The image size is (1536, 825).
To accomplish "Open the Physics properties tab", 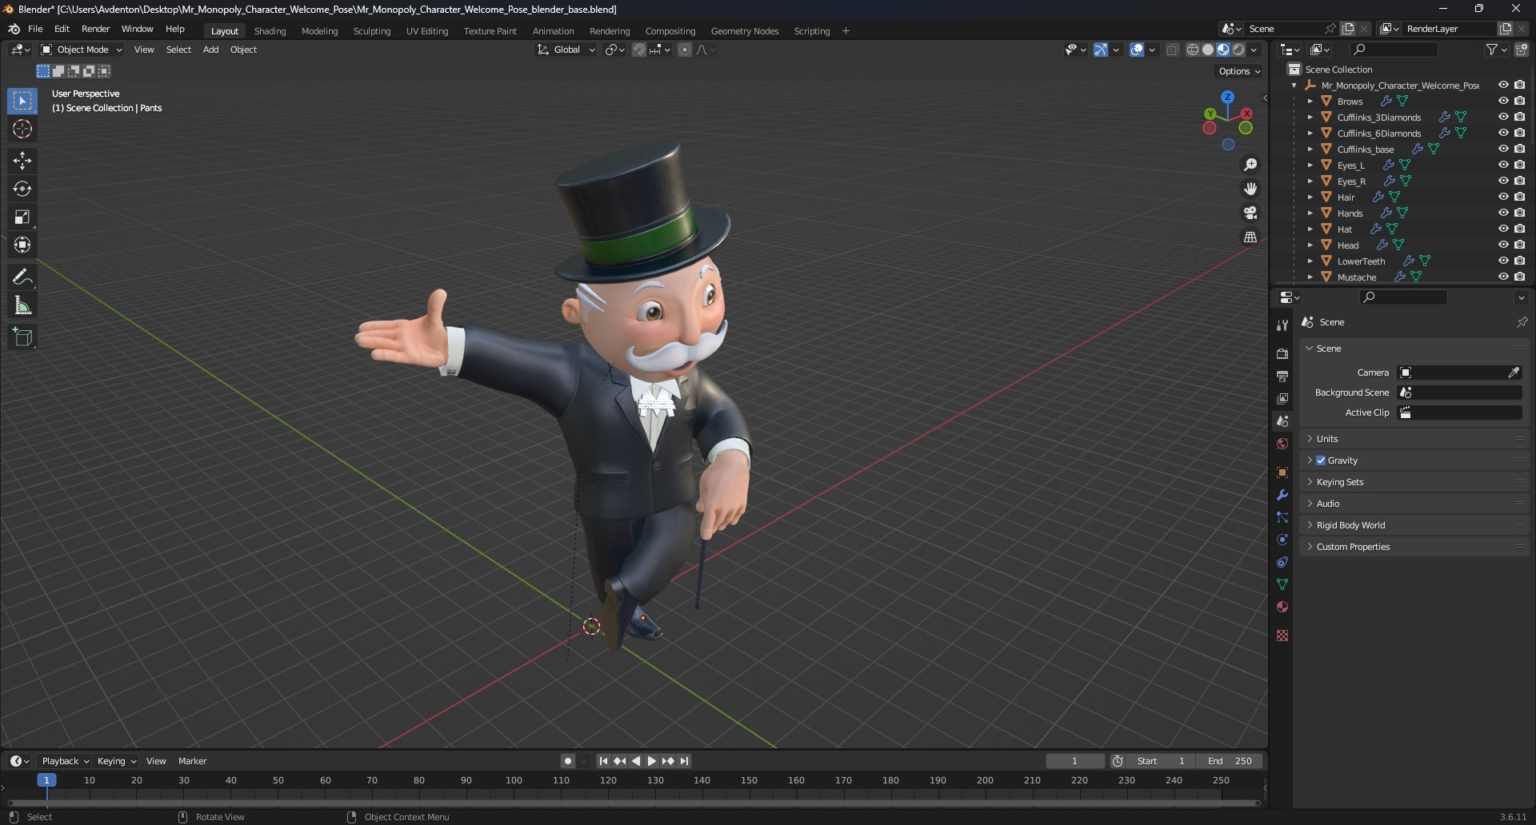I will pyautogui.click(x=1282, y=540).
